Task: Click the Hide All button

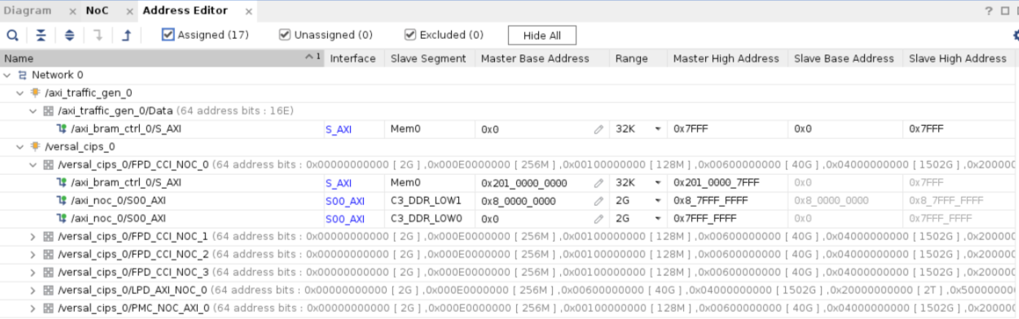Action: (542, 35)
